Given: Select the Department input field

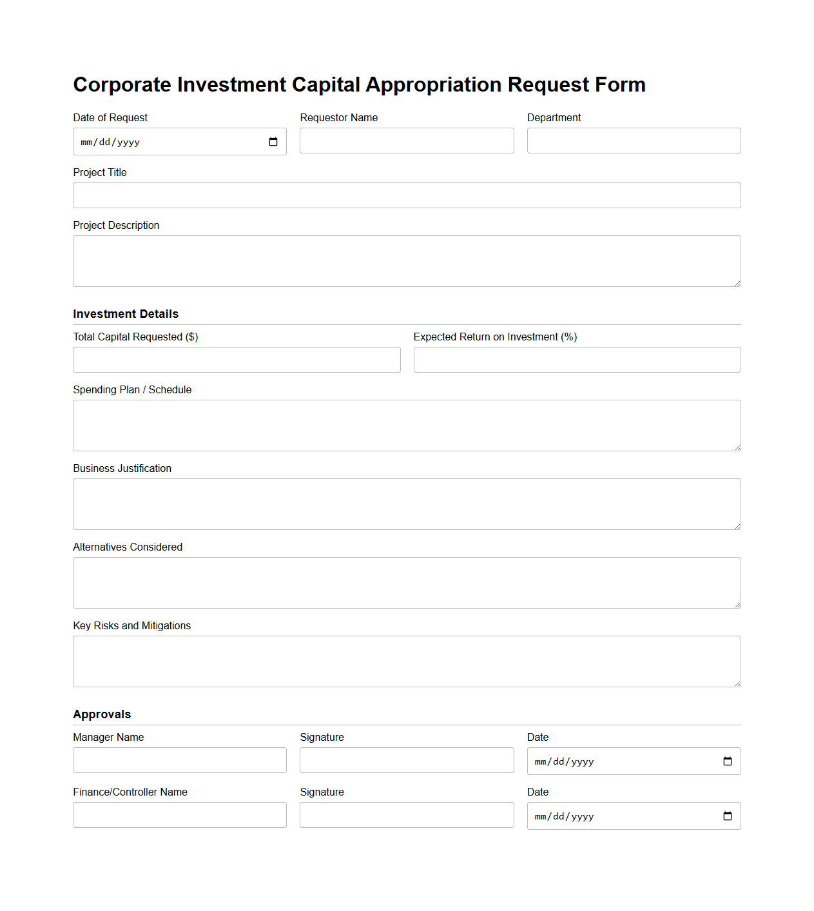Looking at the screenshot, I should coord(634,141).
